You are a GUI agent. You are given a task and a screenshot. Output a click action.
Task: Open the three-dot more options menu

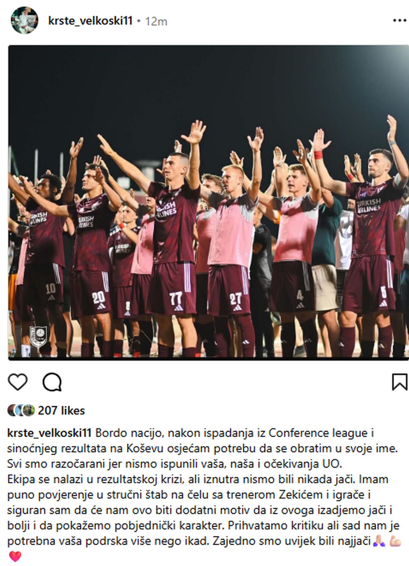click(x=399, y=21)
